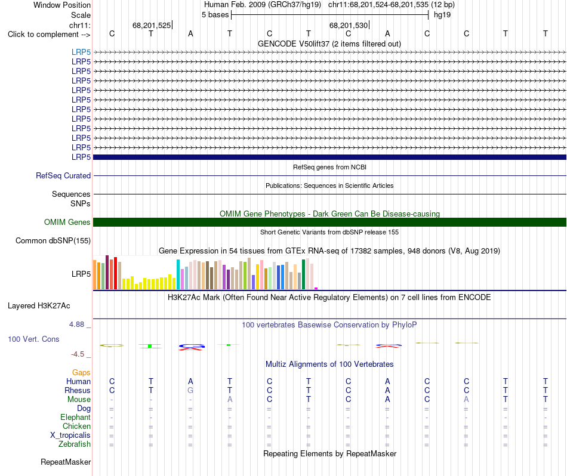Click the blue-red phyloP conservation glyph under A
This screenshot has width=567, height=476.
(x=192, y=347)
